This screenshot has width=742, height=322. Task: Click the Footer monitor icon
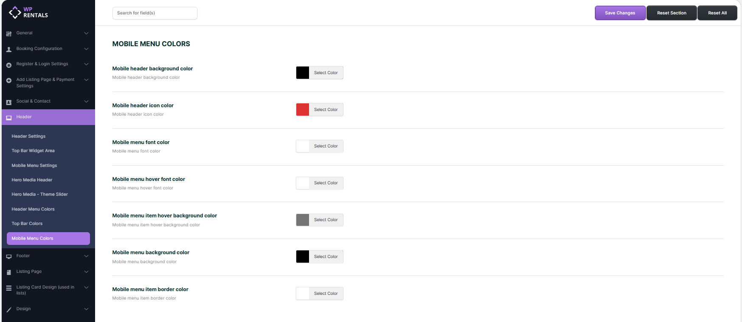pos(9,256)
